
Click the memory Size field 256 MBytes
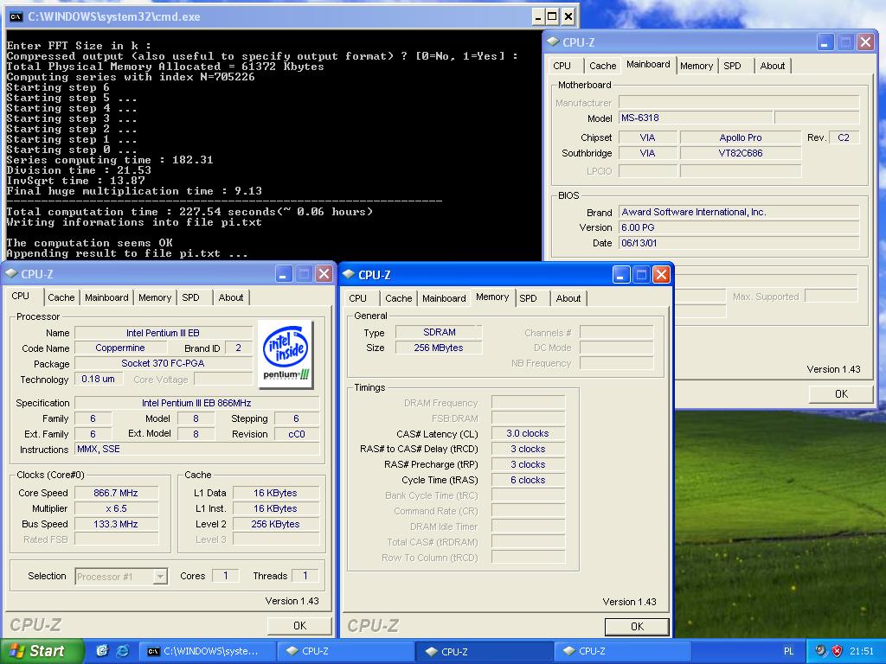pos(439,348)
